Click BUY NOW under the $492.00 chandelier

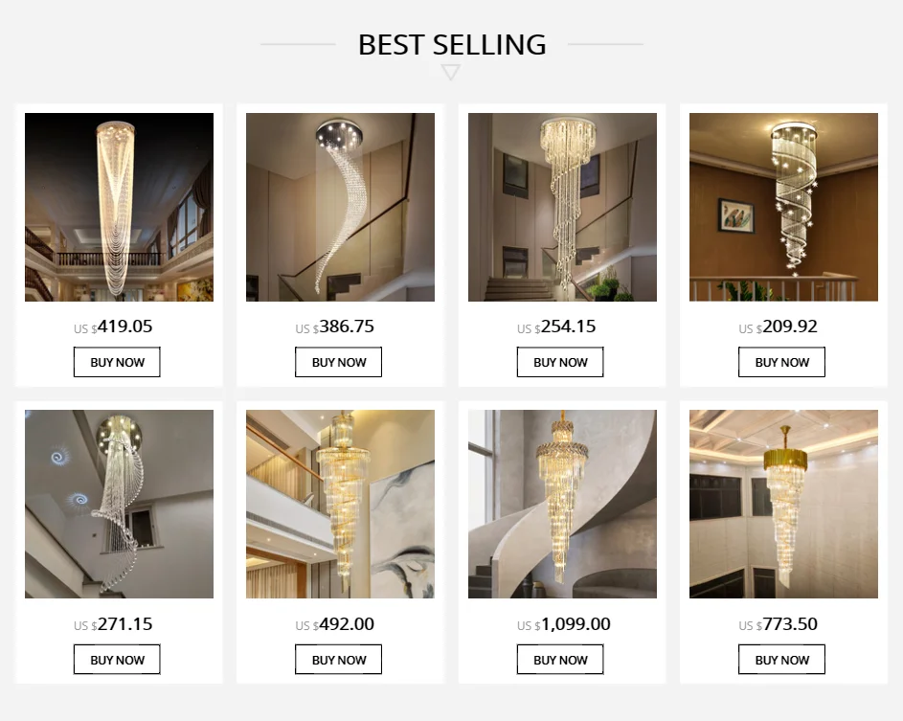click(339, 660)
